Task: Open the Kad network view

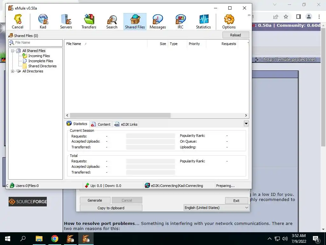Action: coord(43,21)
